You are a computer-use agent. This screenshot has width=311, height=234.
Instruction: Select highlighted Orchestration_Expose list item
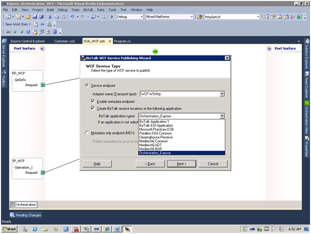181,153
